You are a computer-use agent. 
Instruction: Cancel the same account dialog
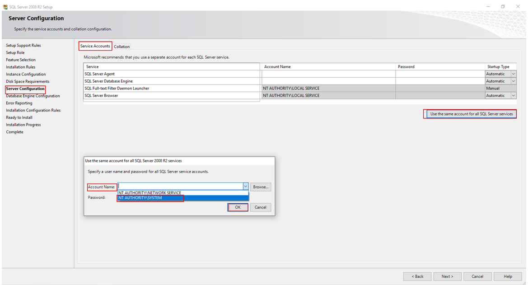[x=260, y=207]
